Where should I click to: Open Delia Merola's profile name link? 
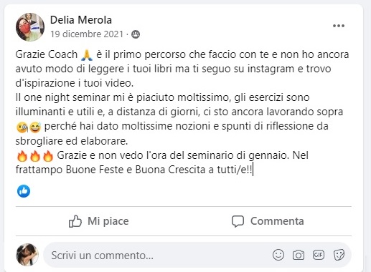click(81, 20)
